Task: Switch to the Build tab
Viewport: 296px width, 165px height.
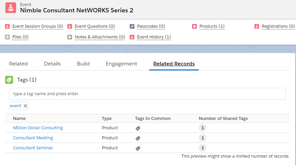Action: (83, 64)
